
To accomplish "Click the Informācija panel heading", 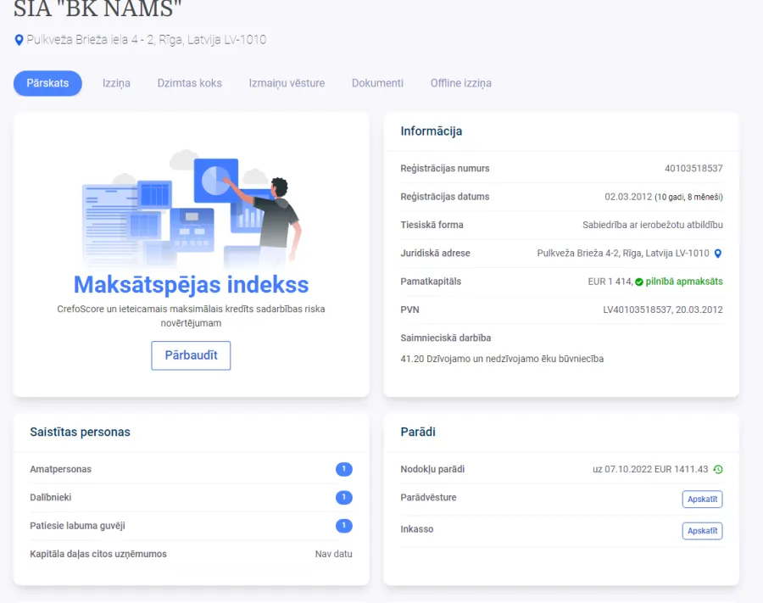I will [432, 131].
